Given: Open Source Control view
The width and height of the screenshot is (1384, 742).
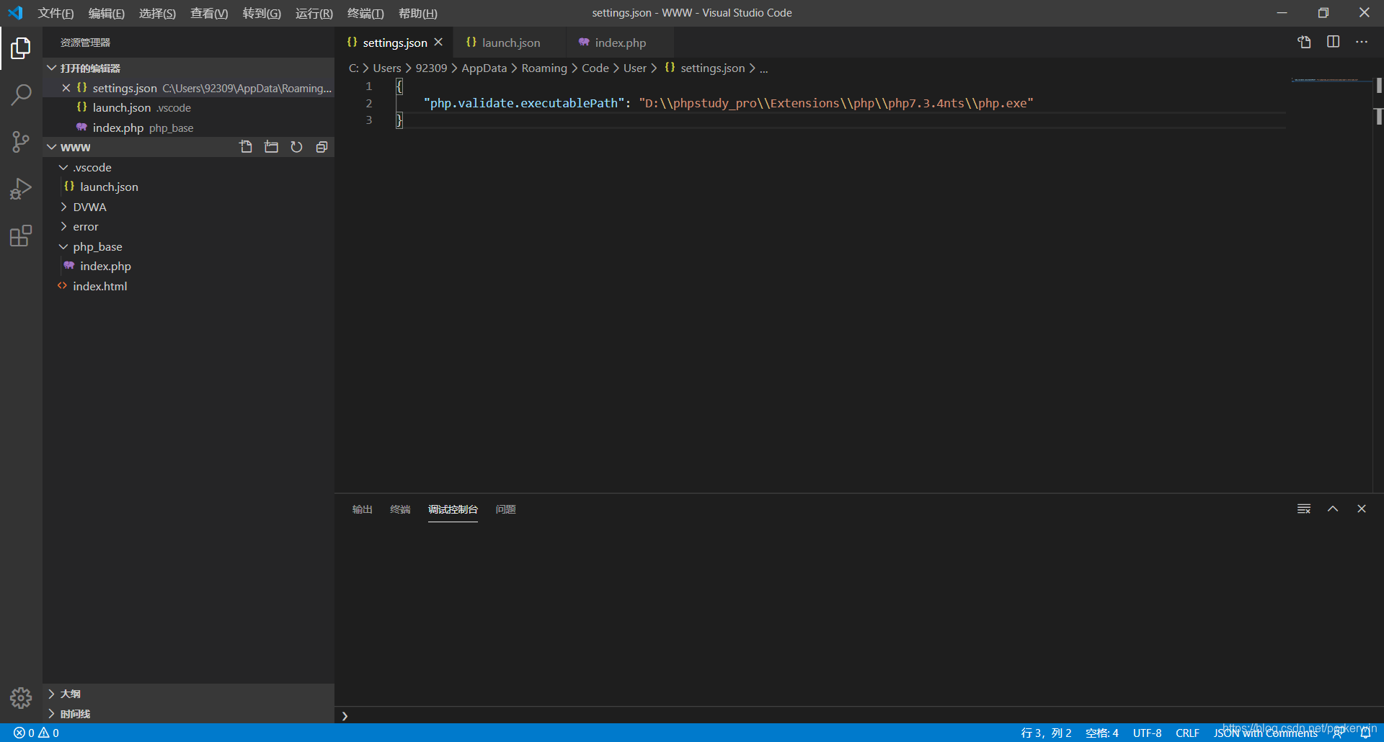Looking at the screenshot, I should click(x=21, y=142).
